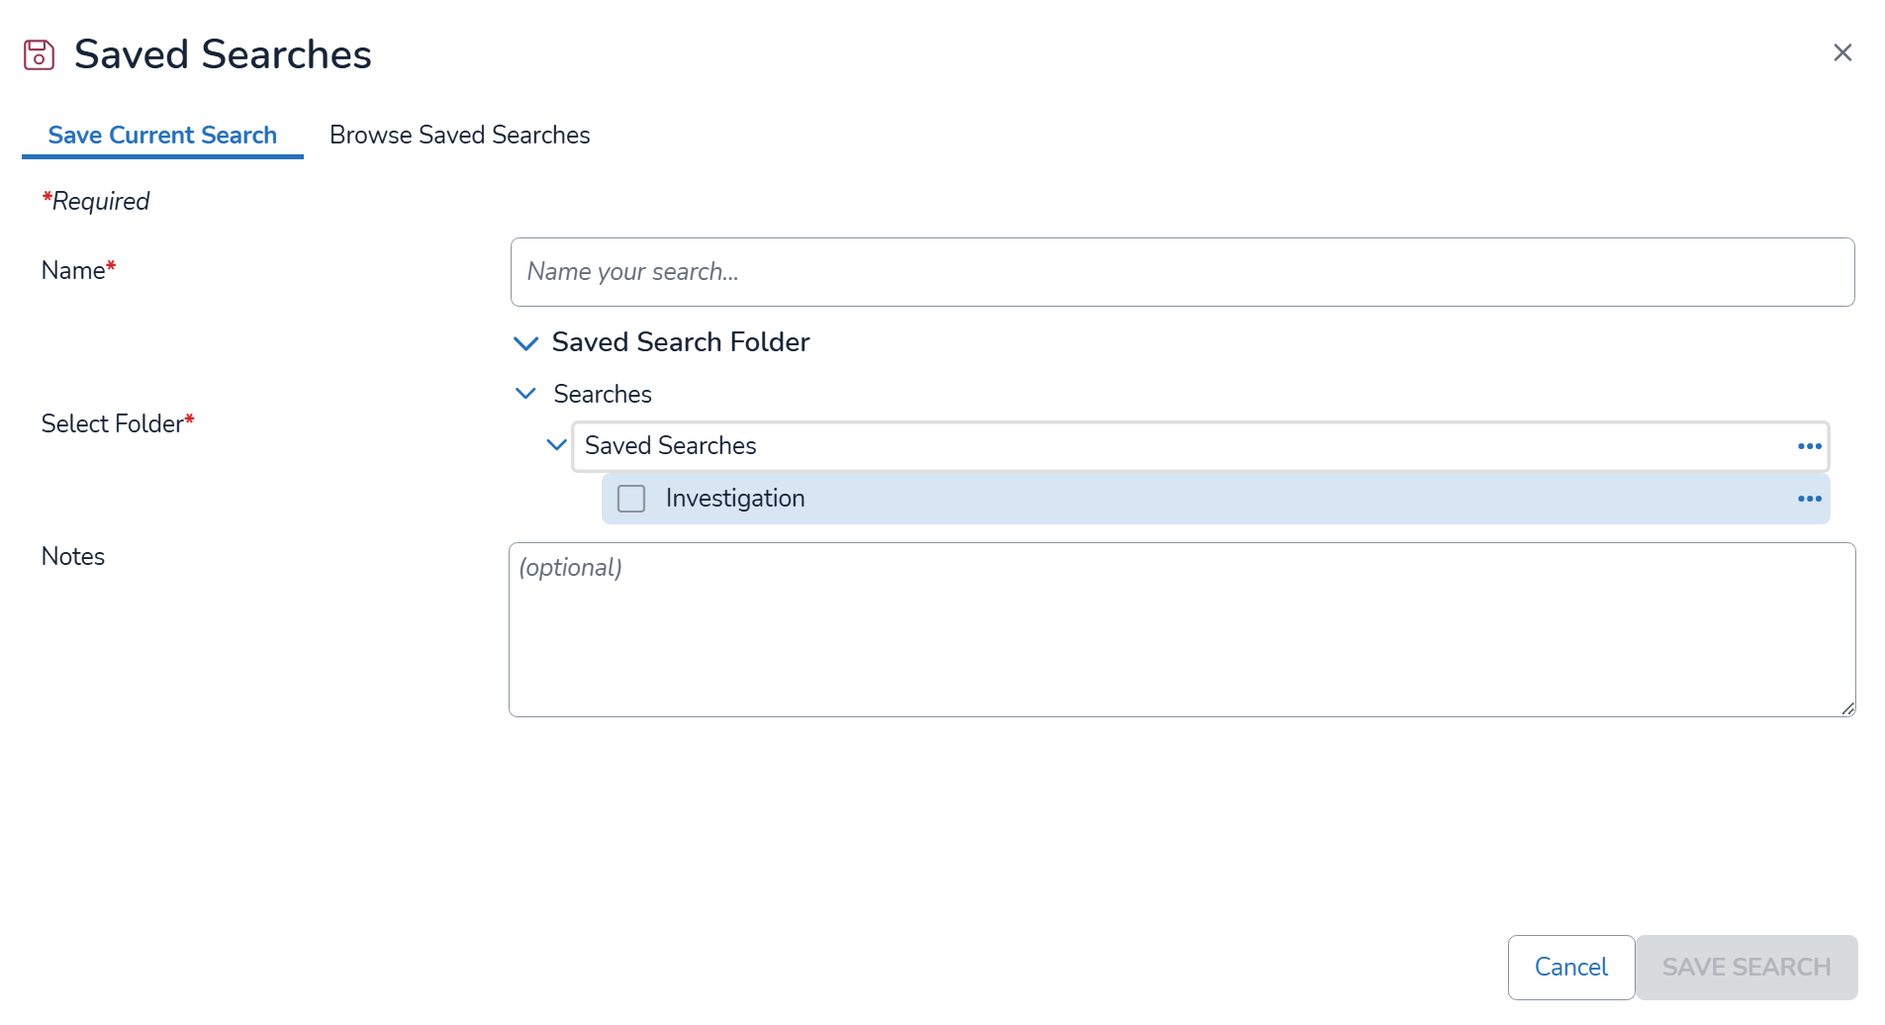Collapse the Saved Search Folder section chevron
The image size is (1885, 1025).
point(525,343)
